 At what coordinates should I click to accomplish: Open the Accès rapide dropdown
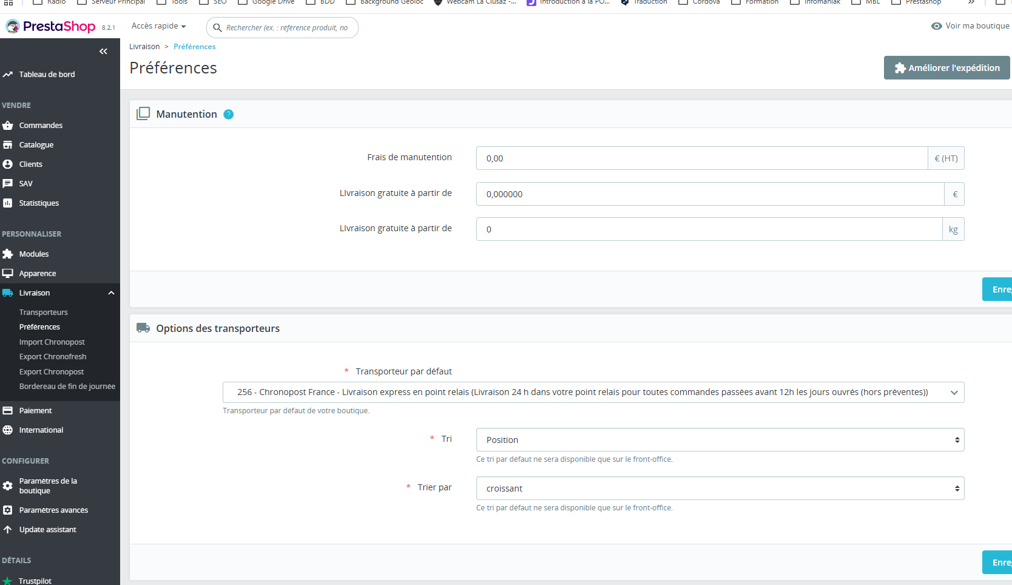point(159,26)
